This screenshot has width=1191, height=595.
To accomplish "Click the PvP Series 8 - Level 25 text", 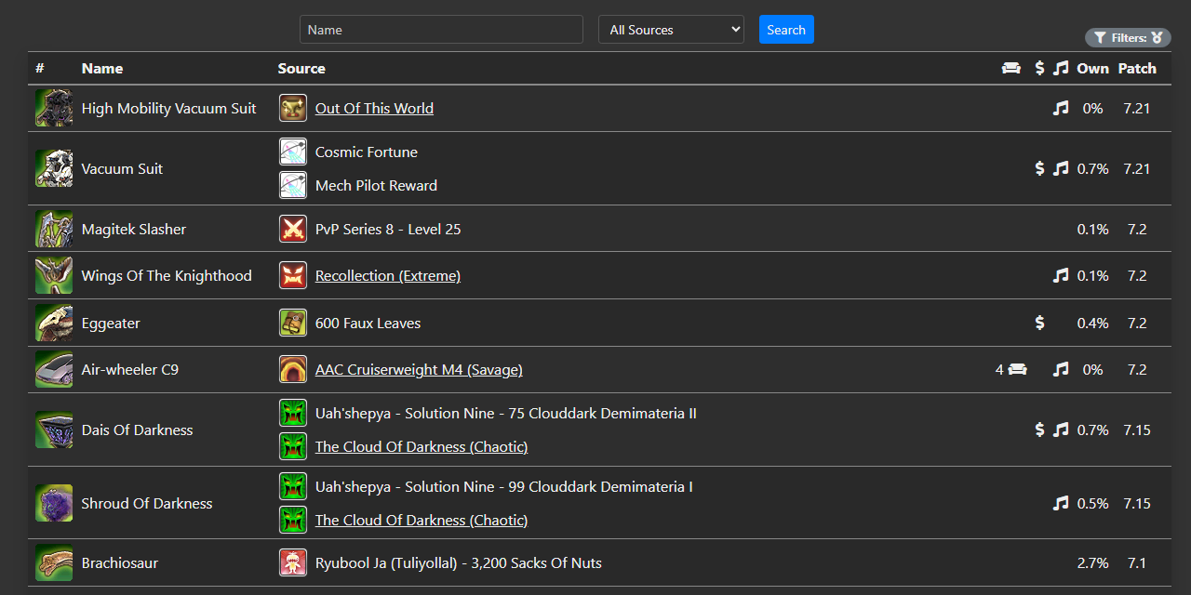I will (388, 229).
